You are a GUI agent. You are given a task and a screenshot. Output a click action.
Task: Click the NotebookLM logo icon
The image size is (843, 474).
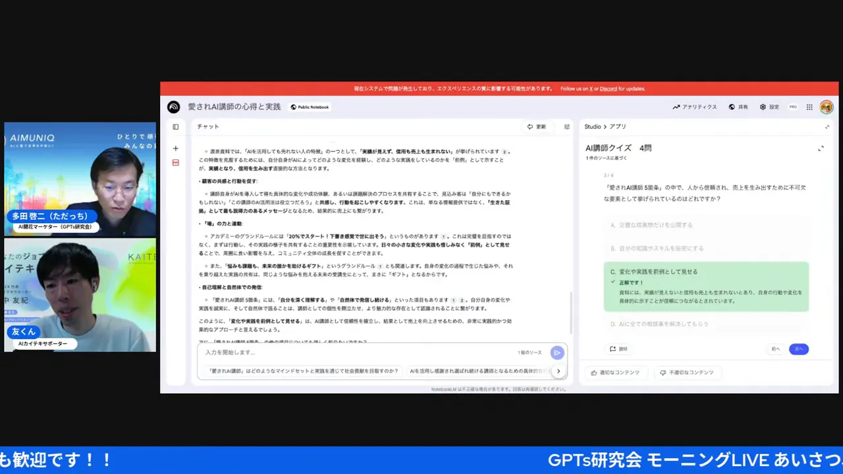coord(173,107)
